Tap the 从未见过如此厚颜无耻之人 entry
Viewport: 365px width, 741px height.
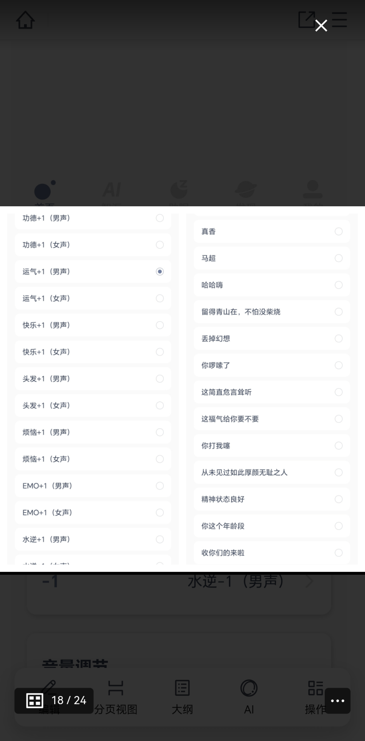point(272,473)
